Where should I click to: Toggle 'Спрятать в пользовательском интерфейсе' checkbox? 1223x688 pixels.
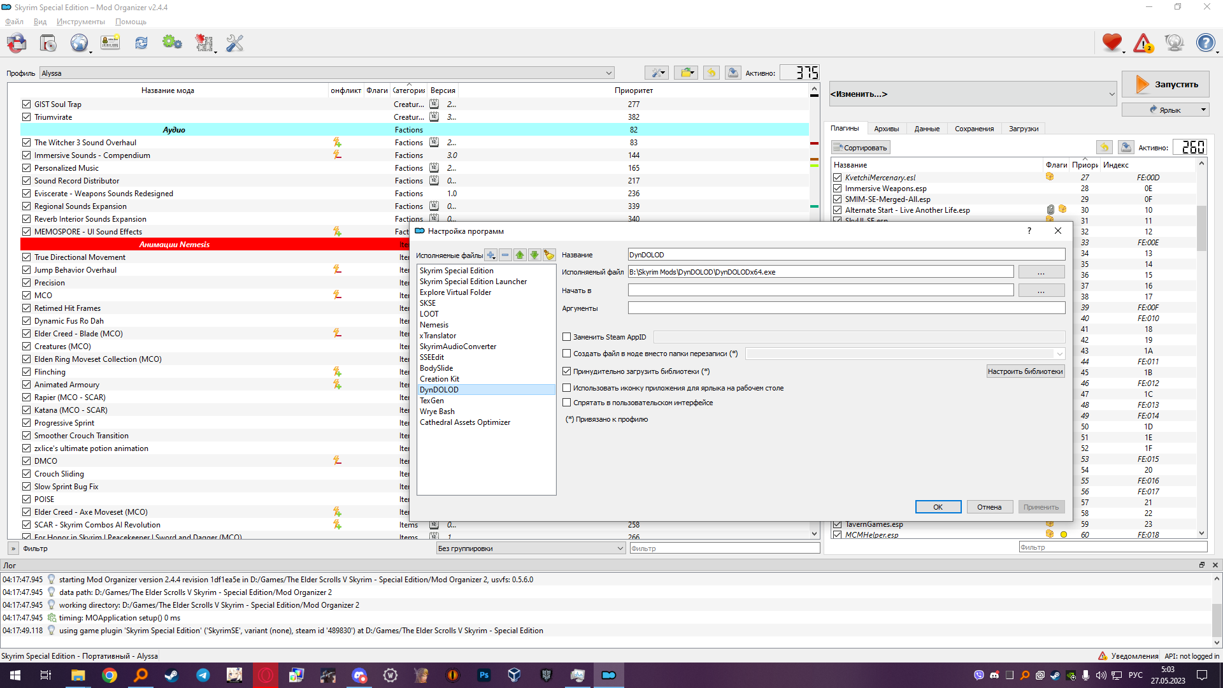pos(566,403)
